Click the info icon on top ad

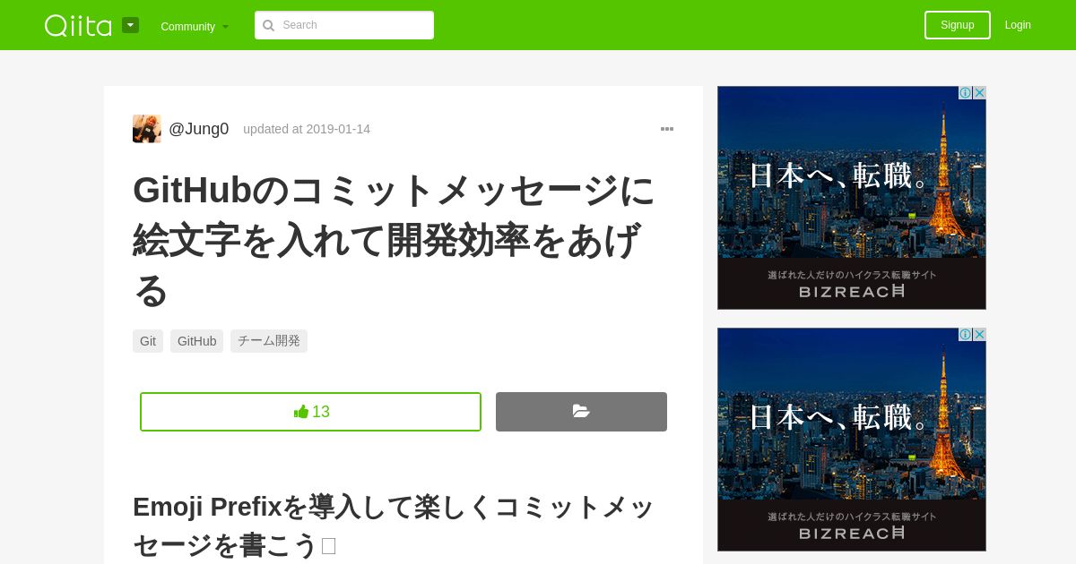coord(965,93)
